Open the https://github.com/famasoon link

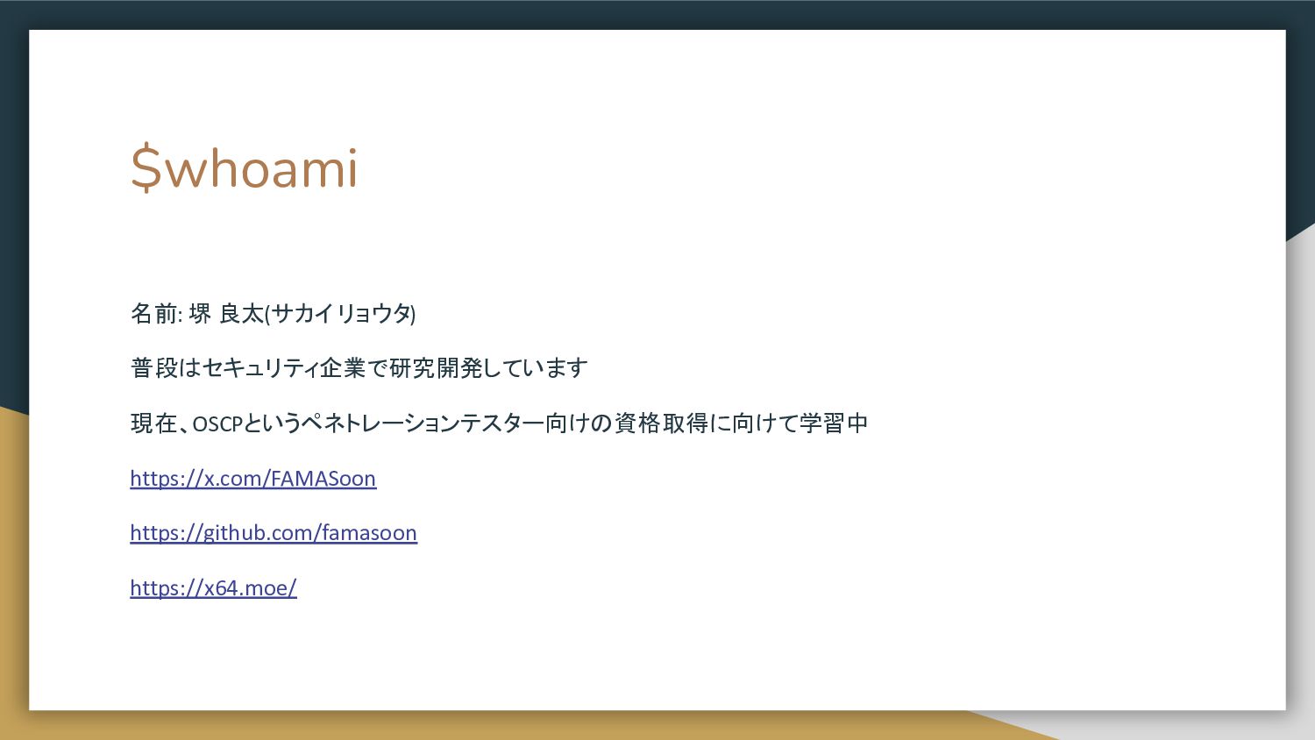(274, 533)
